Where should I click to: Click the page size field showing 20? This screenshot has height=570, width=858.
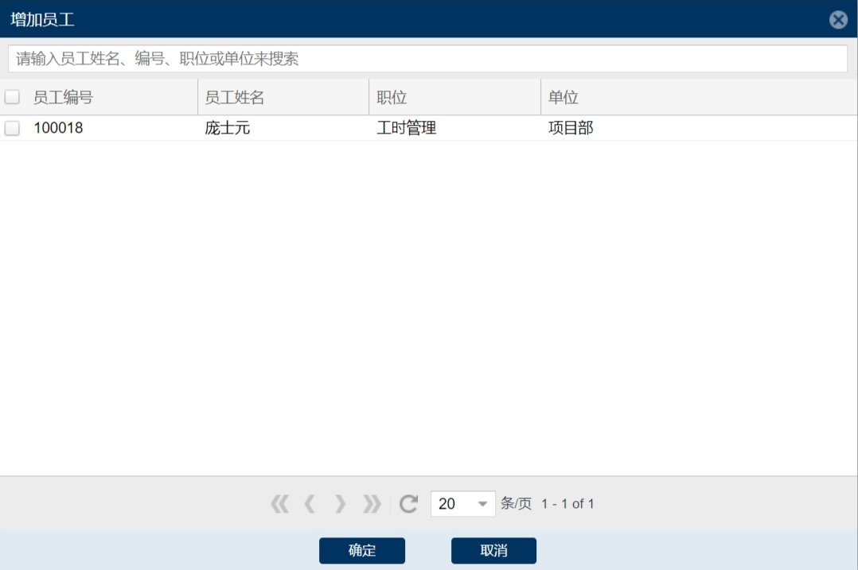[451, 504]
